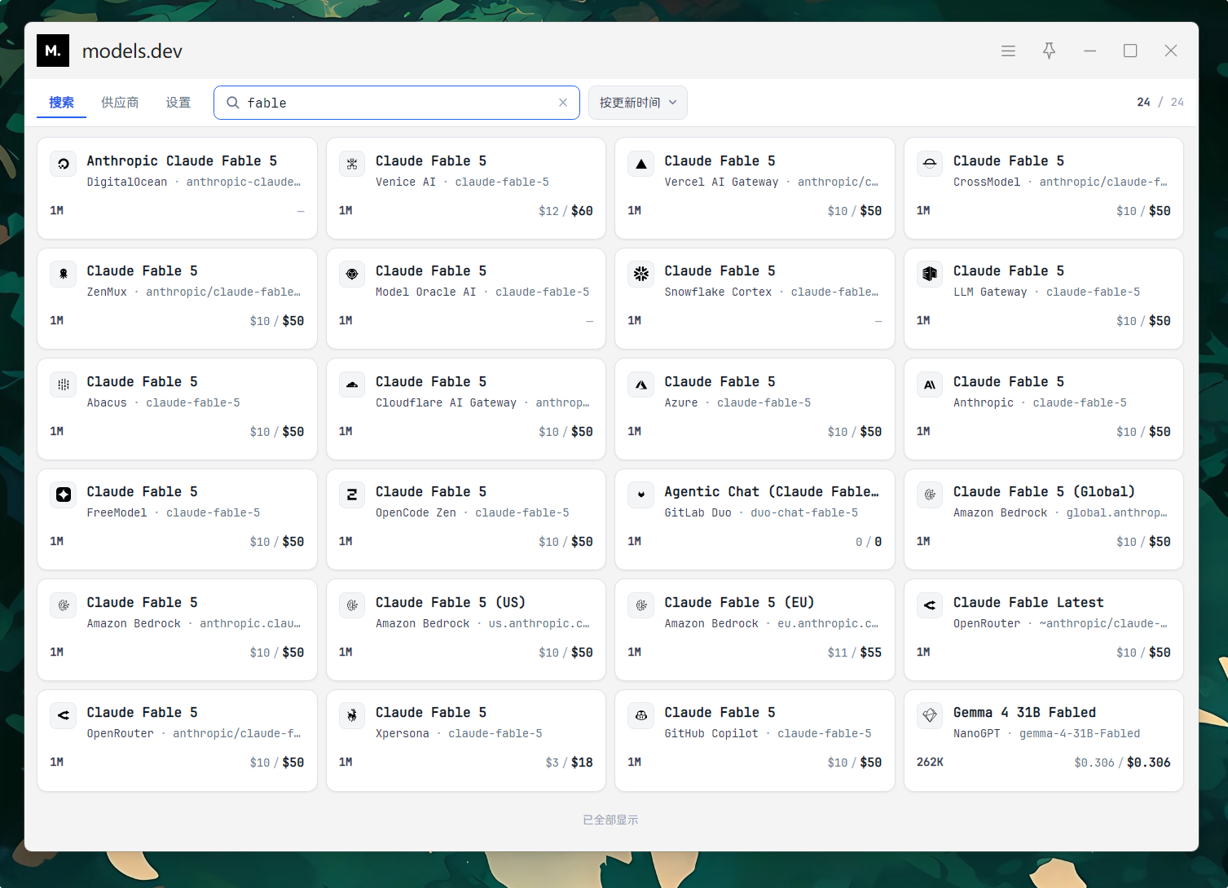Click the search magnifier icon
Viewport: 1228px width, 888px height.
coord(232,103)
